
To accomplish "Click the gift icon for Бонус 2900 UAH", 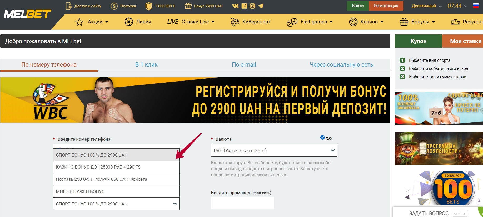I will click(188, 6).
